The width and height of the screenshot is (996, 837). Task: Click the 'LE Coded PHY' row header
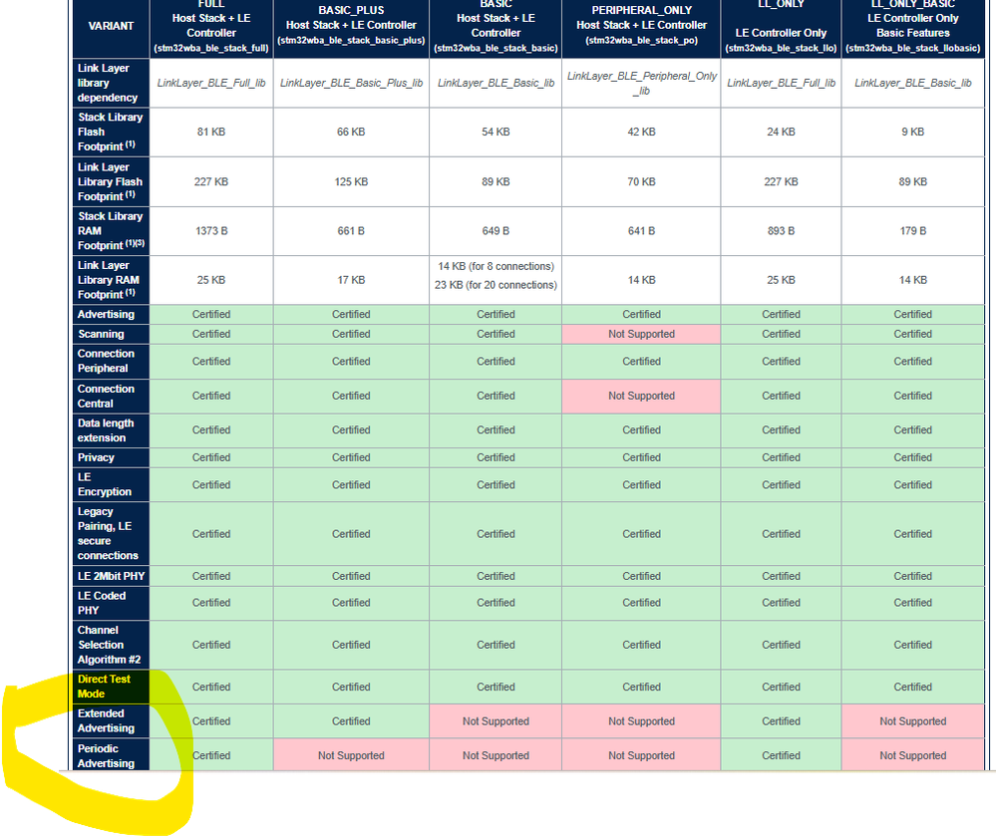pos(111,603)
